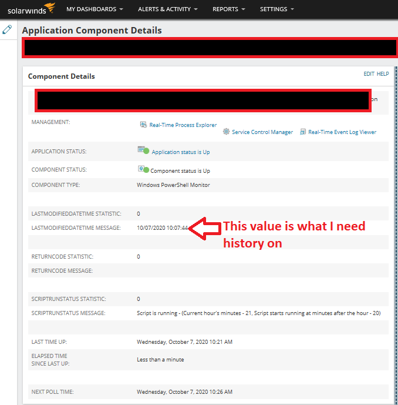Click the My Dashboards dropdown arrow
Screen dimensions: 398x405
pos(122,9)
